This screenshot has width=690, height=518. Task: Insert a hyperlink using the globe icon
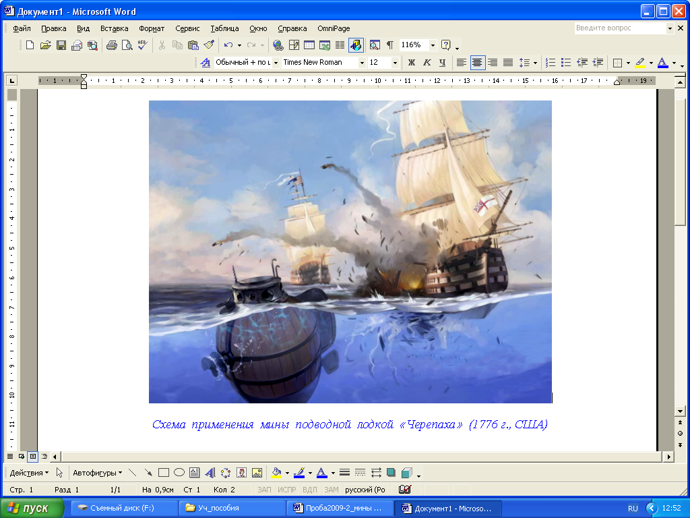[278, 45]
